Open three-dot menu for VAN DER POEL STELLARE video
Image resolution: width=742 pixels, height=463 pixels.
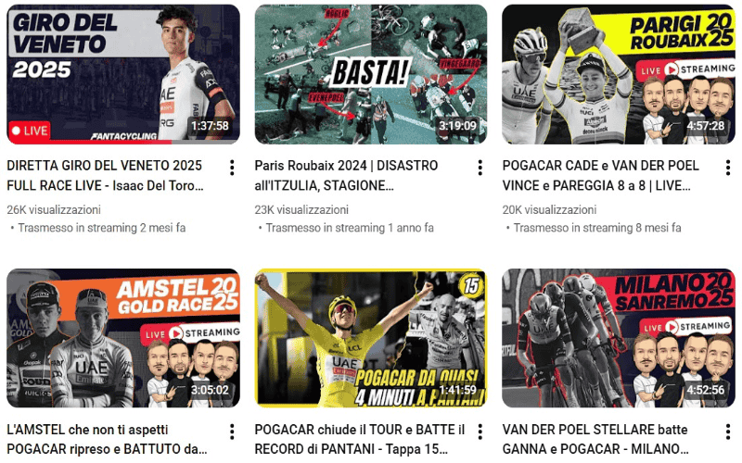pos(728,432)
